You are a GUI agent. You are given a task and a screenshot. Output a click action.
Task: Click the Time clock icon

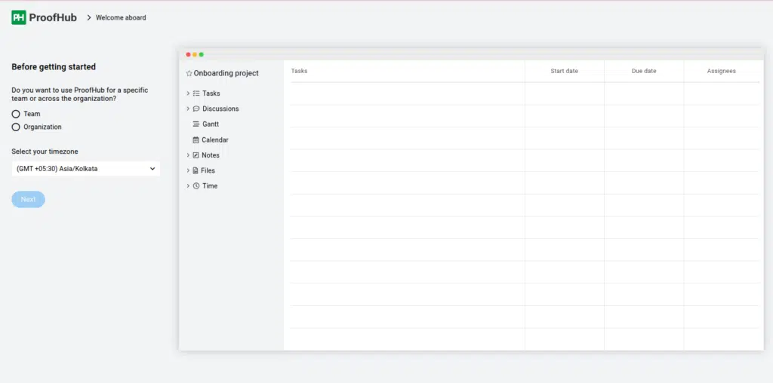196,185
